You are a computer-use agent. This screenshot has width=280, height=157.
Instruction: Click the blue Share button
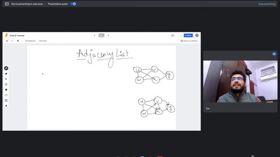tap(188, 35)
